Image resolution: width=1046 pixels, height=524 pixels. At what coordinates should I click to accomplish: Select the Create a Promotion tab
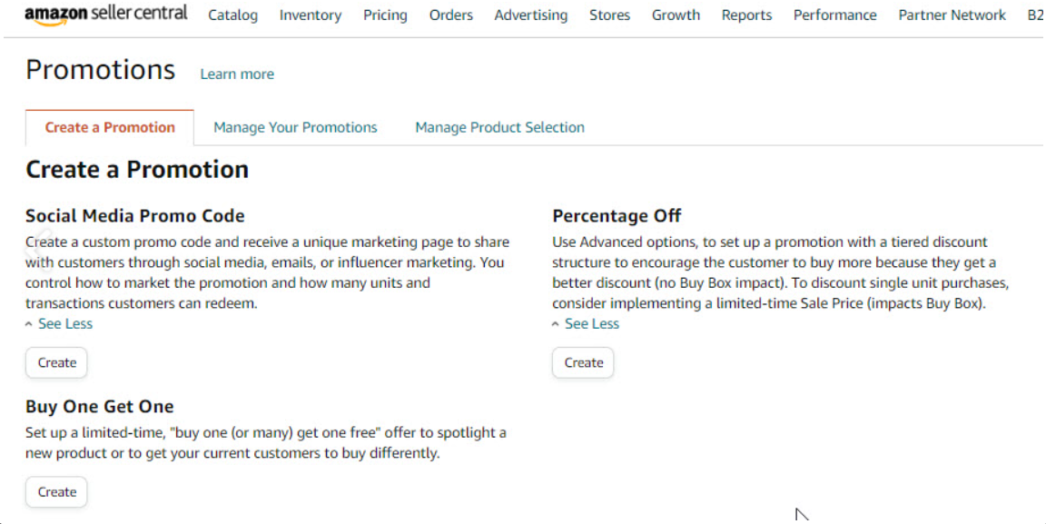tap(110, 127)
